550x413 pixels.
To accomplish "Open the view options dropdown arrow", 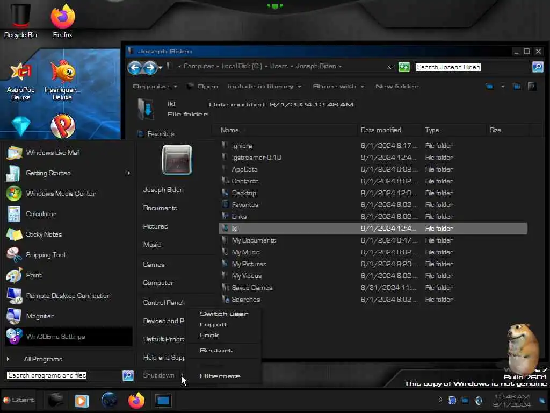I will tap(503, 87).
